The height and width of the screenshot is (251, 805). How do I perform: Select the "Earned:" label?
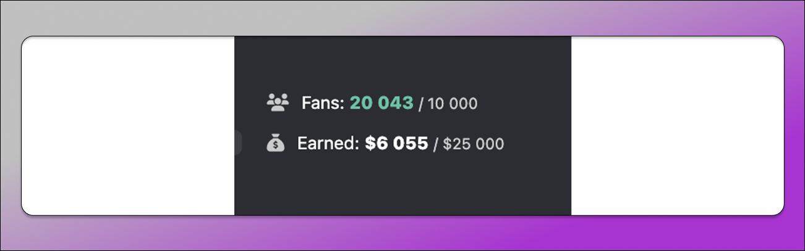tap(328, 144)
